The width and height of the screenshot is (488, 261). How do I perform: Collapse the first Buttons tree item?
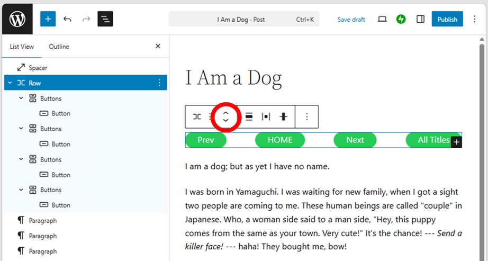click(x=21, y=98)
